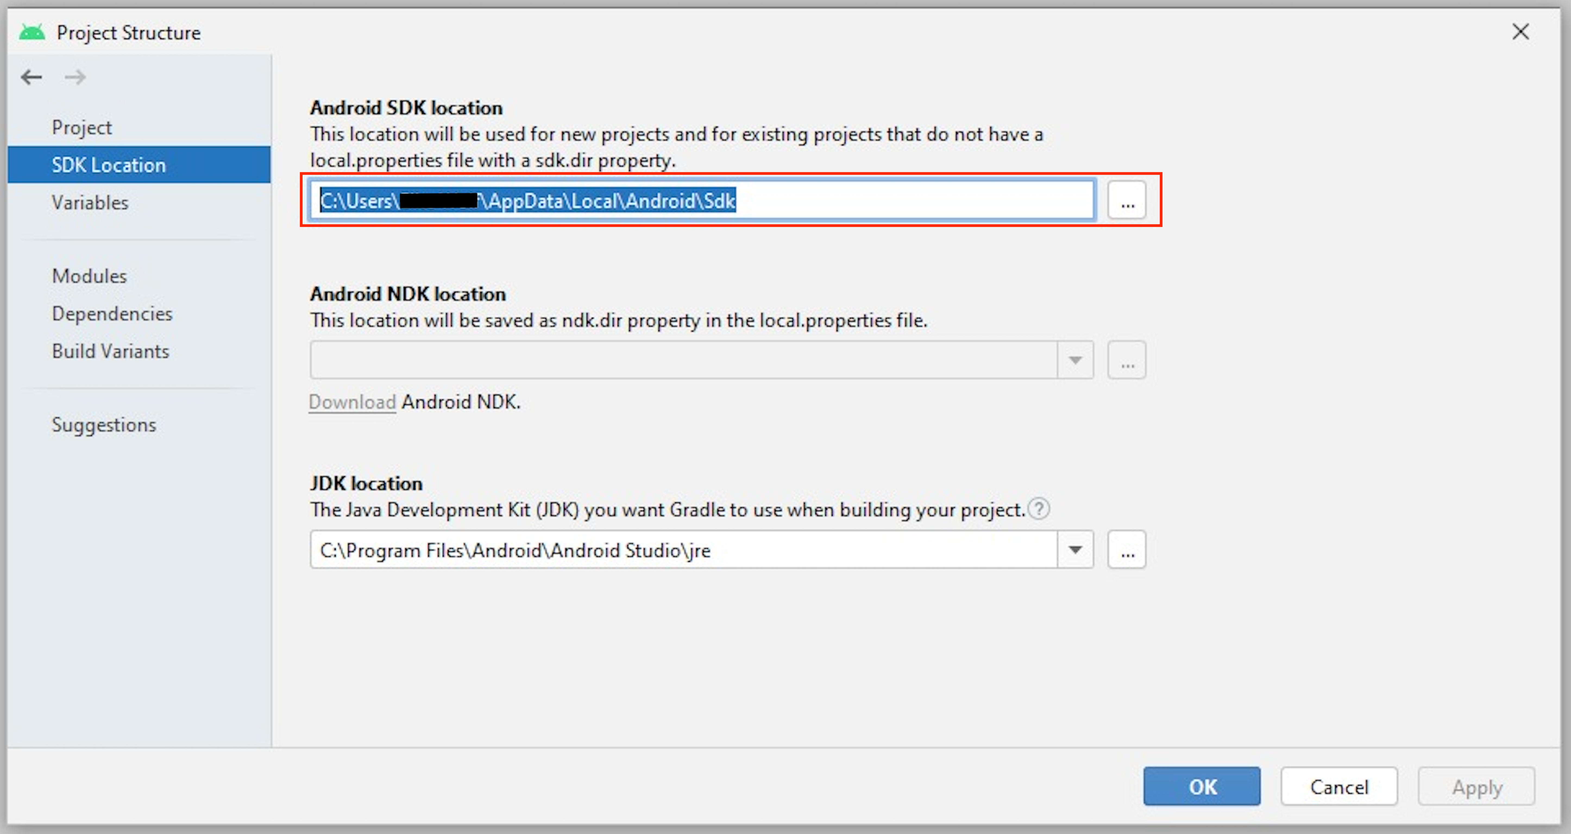
Task: Expand the Android NDK location dropdown
Action: 1075,360
